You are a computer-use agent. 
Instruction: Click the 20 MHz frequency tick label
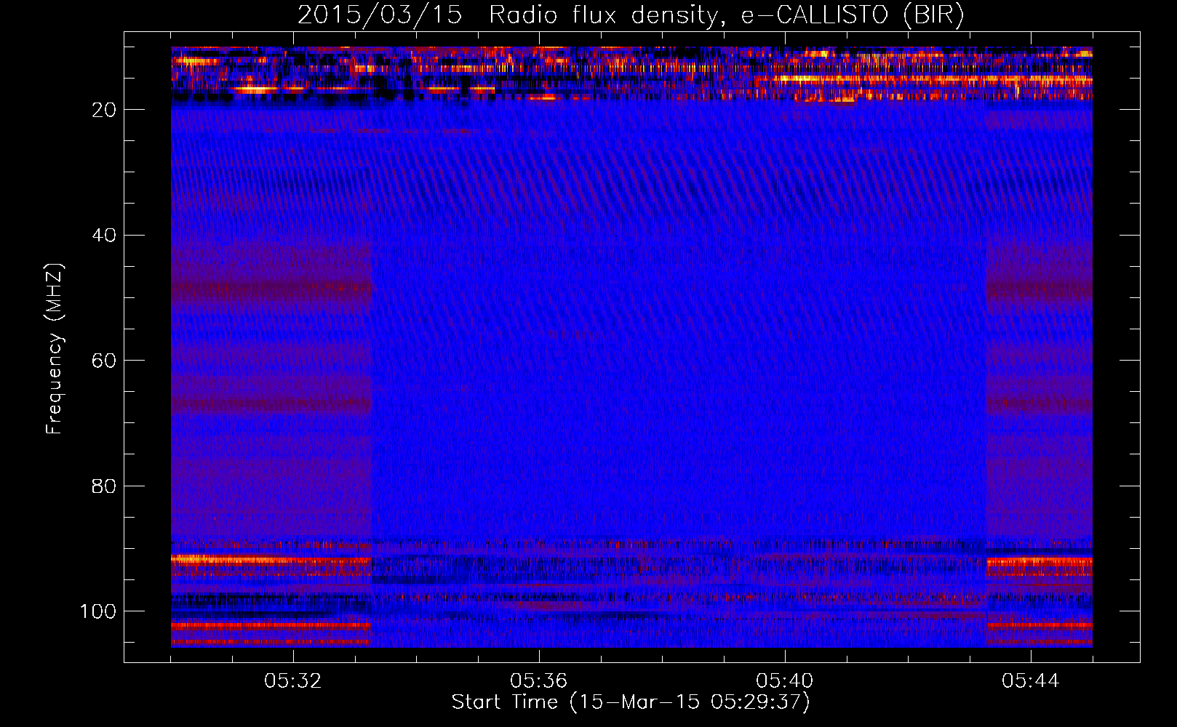coord(104,110)
